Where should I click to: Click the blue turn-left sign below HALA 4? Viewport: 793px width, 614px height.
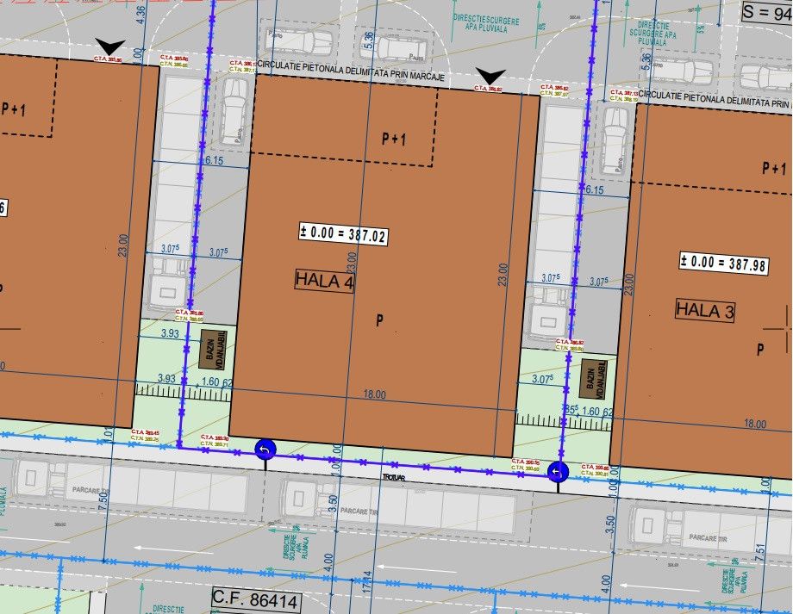pos(265,449)
